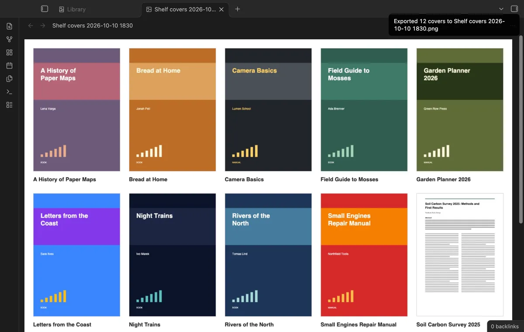
Task: Click author name 'Jonah Peli'
Action: pyautogui.click(x=143, y=109)
